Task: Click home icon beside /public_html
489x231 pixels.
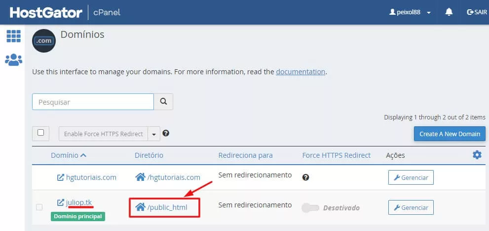Action: pyautogui.click(x=140, y=207)
